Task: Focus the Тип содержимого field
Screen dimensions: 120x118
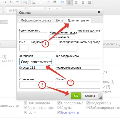Action: (x=78, y=61)
